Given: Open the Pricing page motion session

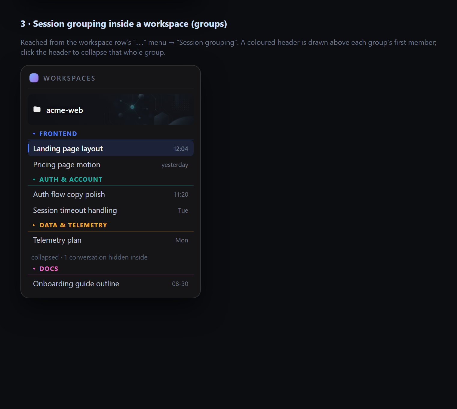Looking at the screenshot, I should (x=111, y=165).
